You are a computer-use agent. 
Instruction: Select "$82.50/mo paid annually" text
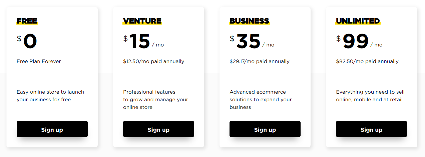pos(367,61)
